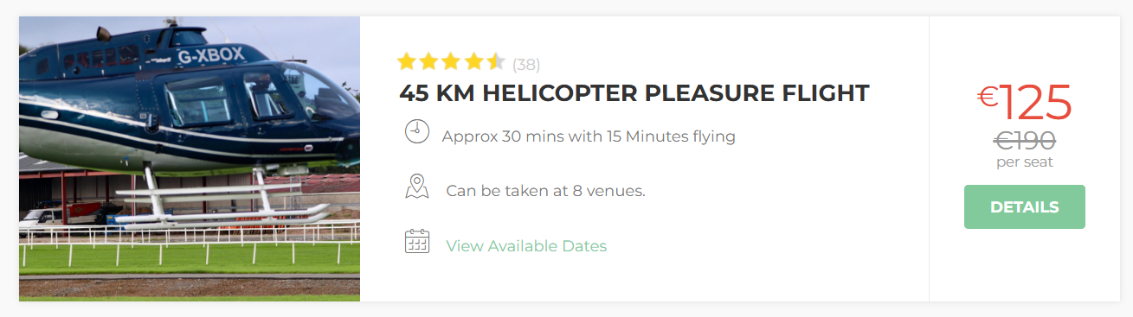Viewport: 1133px width, 317px height.
Task: Click the Can be taken at 8 venues text
Action: coord(546,191)
